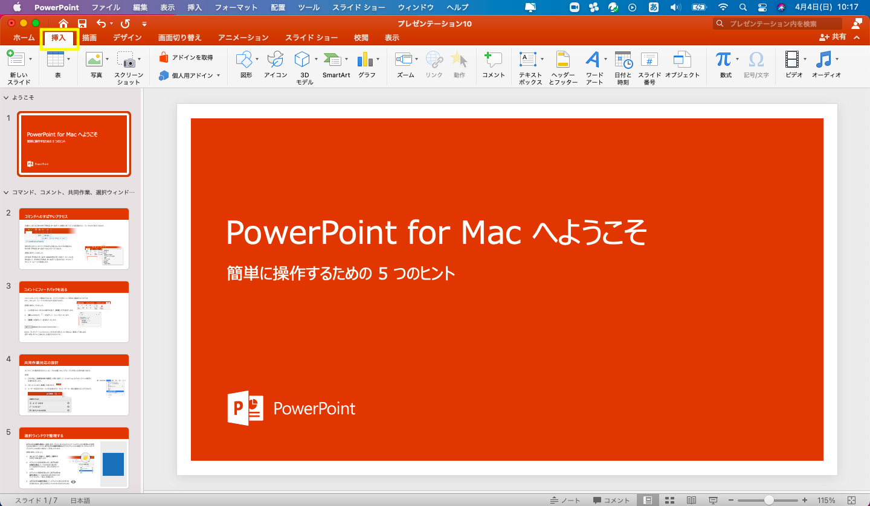The image size is (870, 506).
Task: Click the ビデオ filmstrip icon
Action: tap(792, 59)
